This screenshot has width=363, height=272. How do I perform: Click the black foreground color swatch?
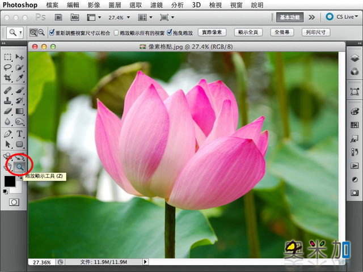(x=10, y=181)
